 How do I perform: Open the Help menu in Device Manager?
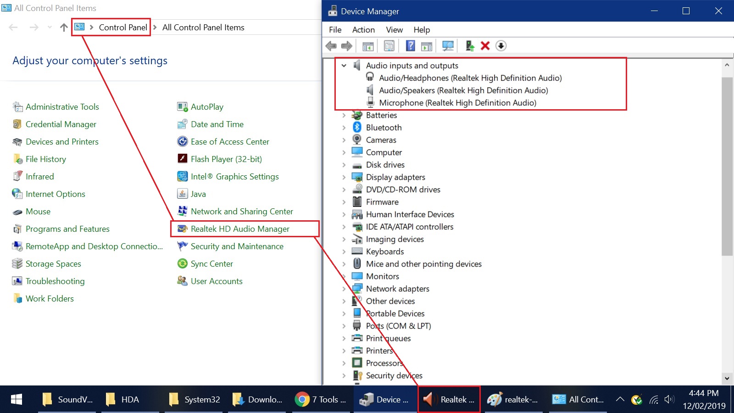(x=422, y=30)
